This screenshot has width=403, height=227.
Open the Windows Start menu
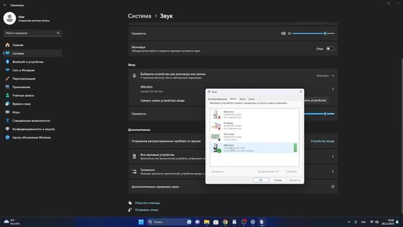141,222
